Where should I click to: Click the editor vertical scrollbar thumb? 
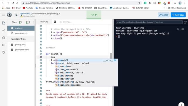[x=111, y=56]
